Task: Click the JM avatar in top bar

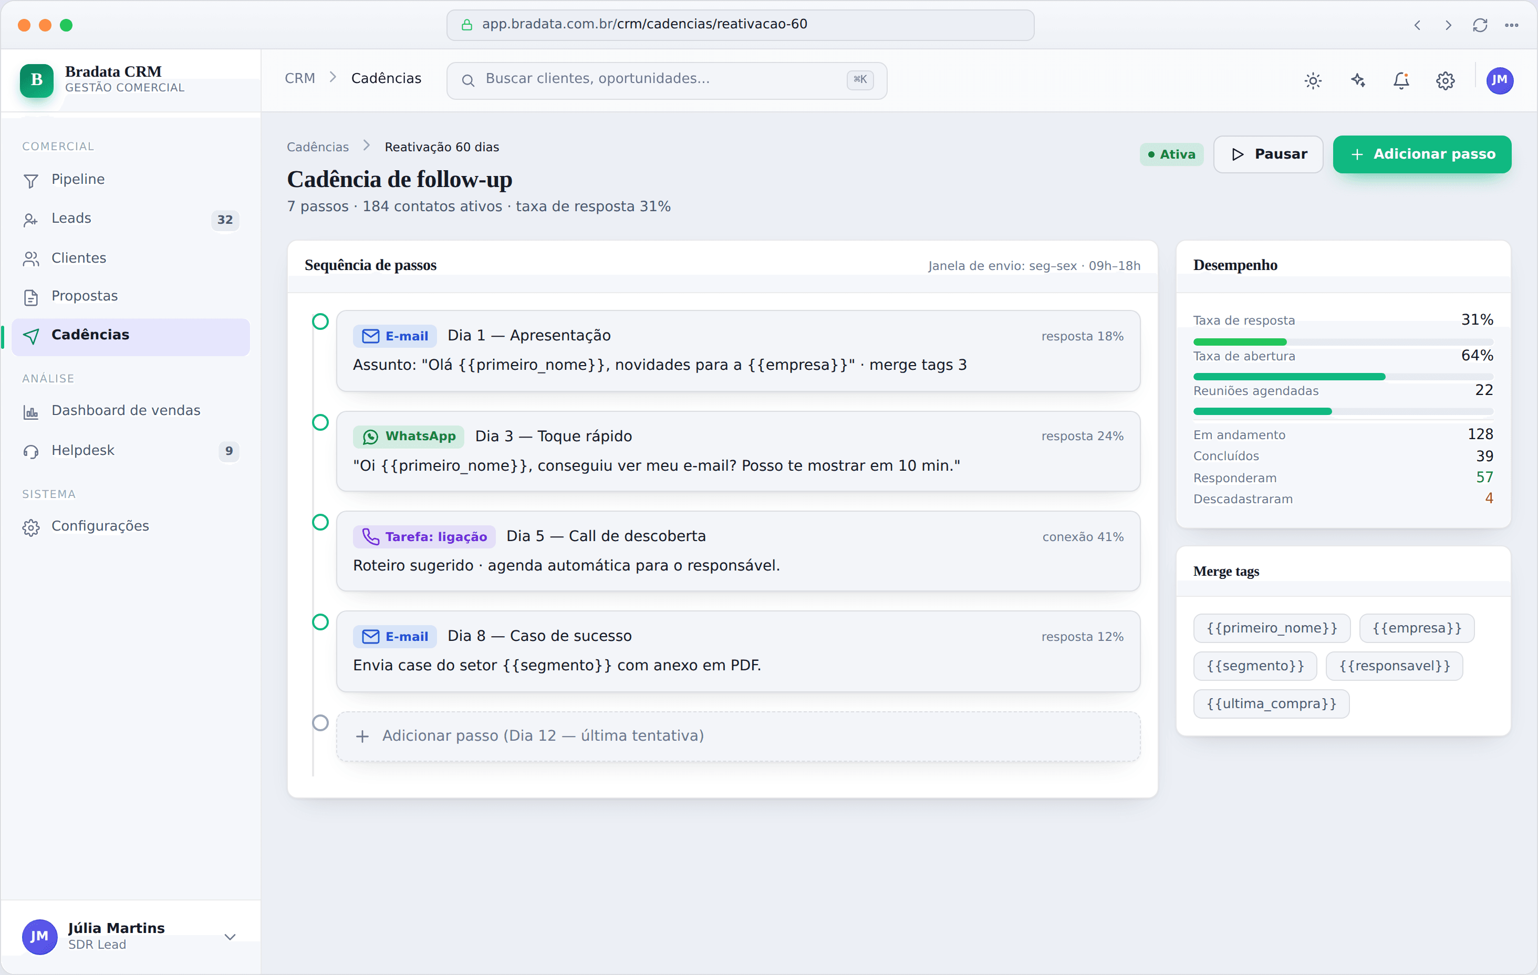Action: point(1499,80)
